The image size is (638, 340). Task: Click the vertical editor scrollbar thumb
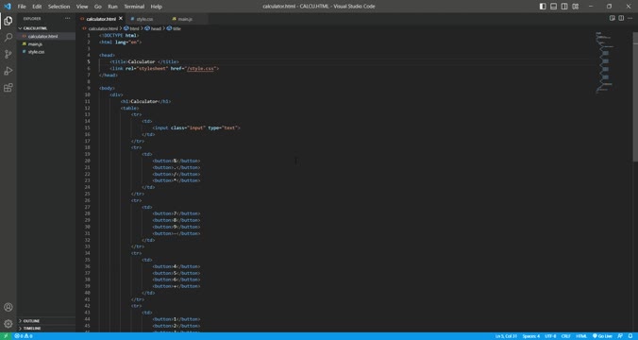point(635,96)
